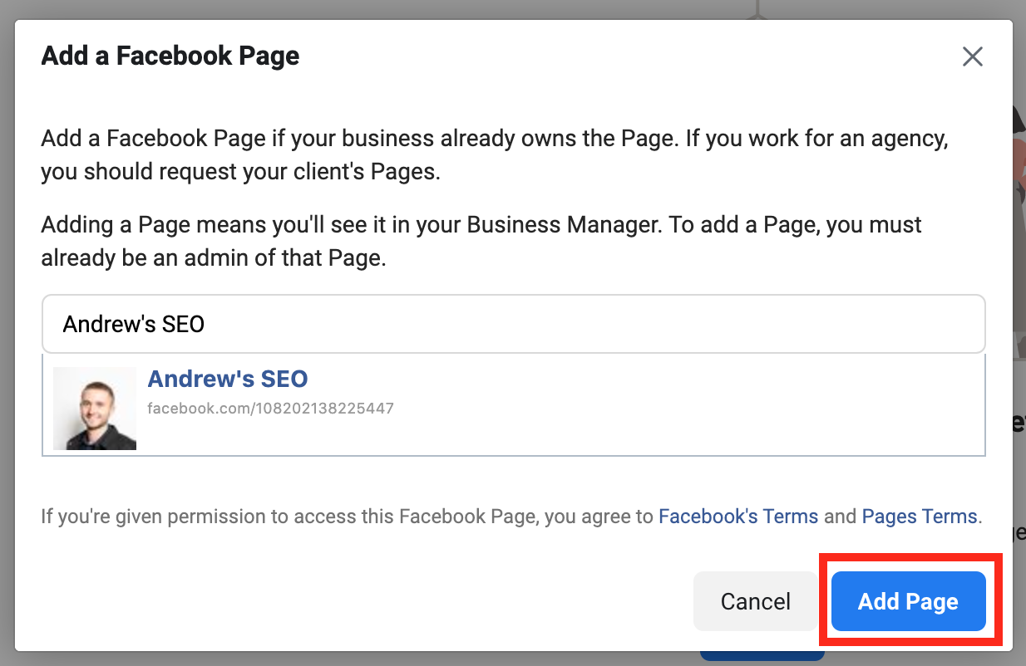Image resolution: width=1026 pixels, height=666 pixels.
Task: Click the facebook.com/108202138225447 URL text
Action: tap(270, 409)
